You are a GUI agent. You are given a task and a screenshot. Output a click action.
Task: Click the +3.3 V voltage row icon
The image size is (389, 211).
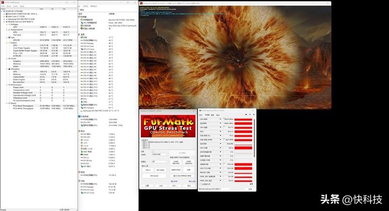tap(81, 140)
